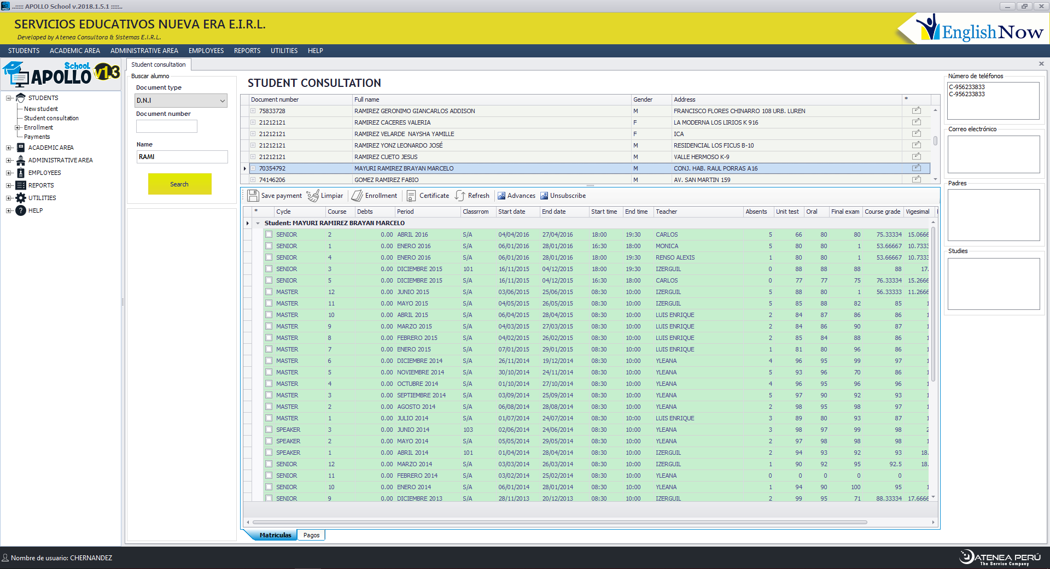The image size is (1050, 569).
Task: Click the STUDENTS graduate icon in sidebar
Action: pos(21,98)
